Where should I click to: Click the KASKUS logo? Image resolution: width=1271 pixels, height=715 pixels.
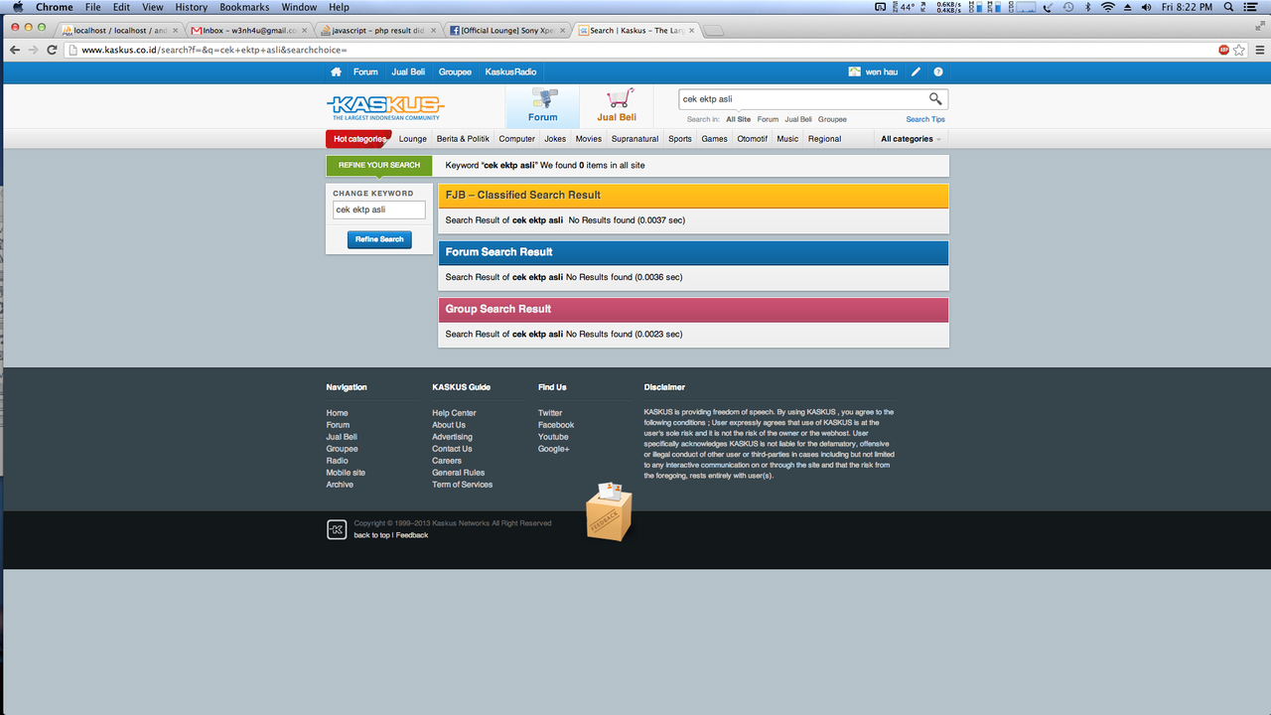[385, 107]
